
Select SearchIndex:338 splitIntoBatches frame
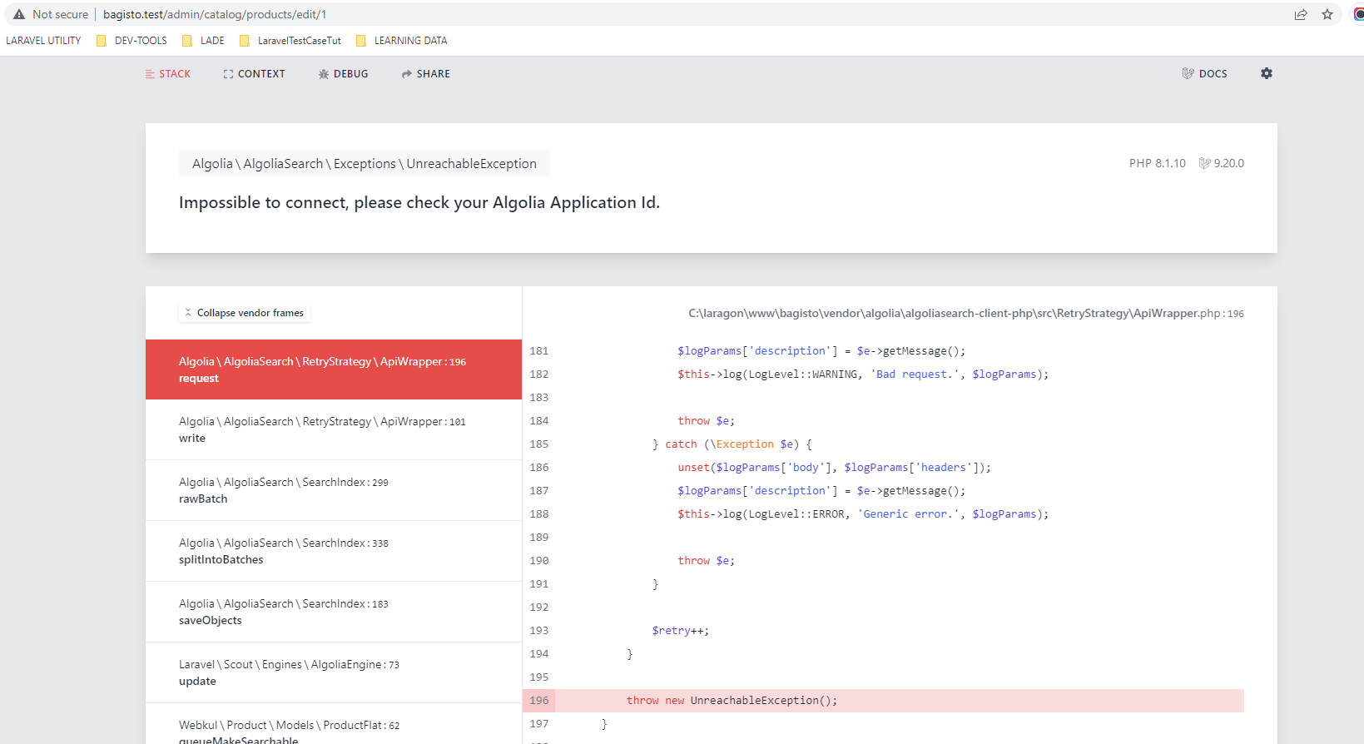(334, 551)
